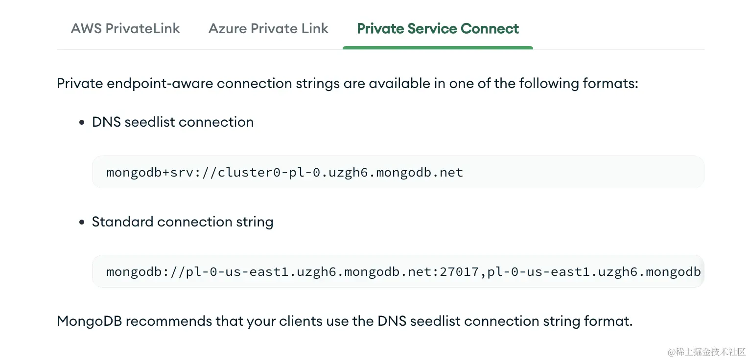Click the bullet dot before Standard connection string
Image resolution: width=749 pixels, height=360 pixels.
82,222
